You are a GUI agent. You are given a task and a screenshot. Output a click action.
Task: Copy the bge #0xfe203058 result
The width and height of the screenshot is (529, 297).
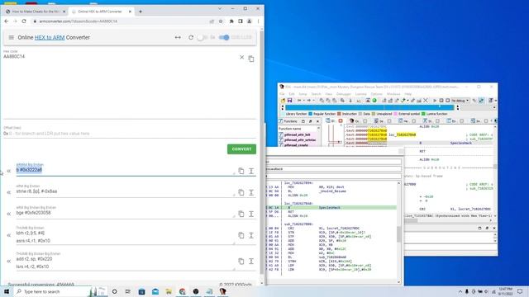click(x=241, y=214)
